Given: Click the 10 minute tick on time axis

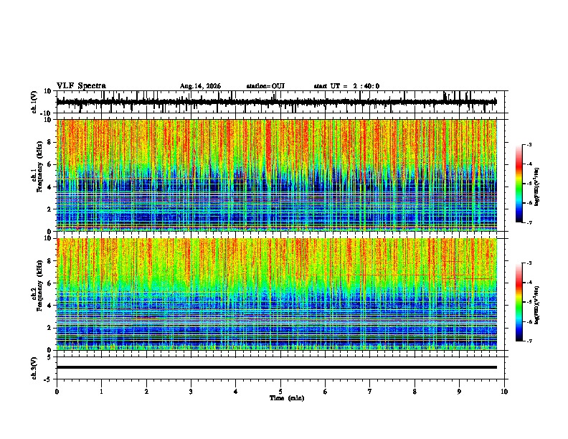Looking at the screenshot, I should [504, 392].
